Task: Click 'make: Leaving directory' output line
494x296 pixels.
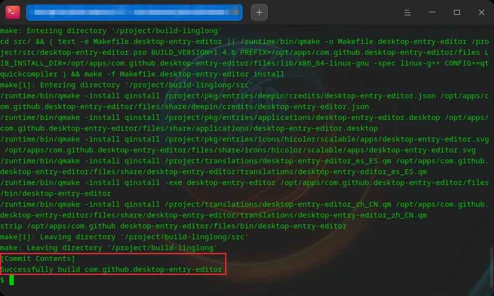Action: pos(109,248)
